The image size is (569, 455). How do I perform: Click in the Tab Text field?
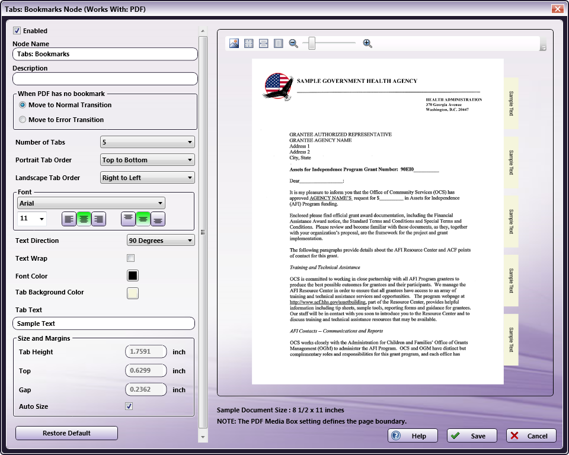coord(104,323)
